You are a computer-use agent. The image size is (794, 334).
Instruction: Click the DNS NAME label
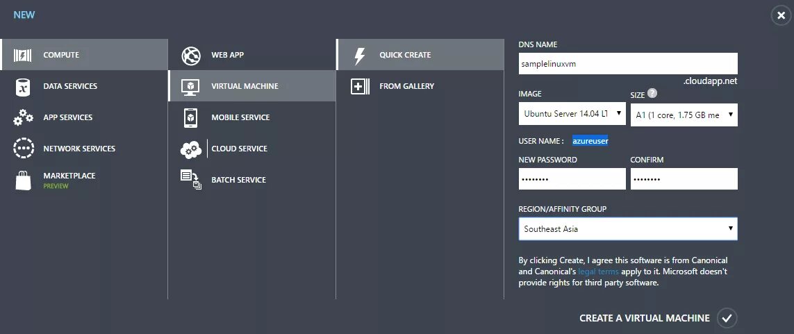coord(538,44)
